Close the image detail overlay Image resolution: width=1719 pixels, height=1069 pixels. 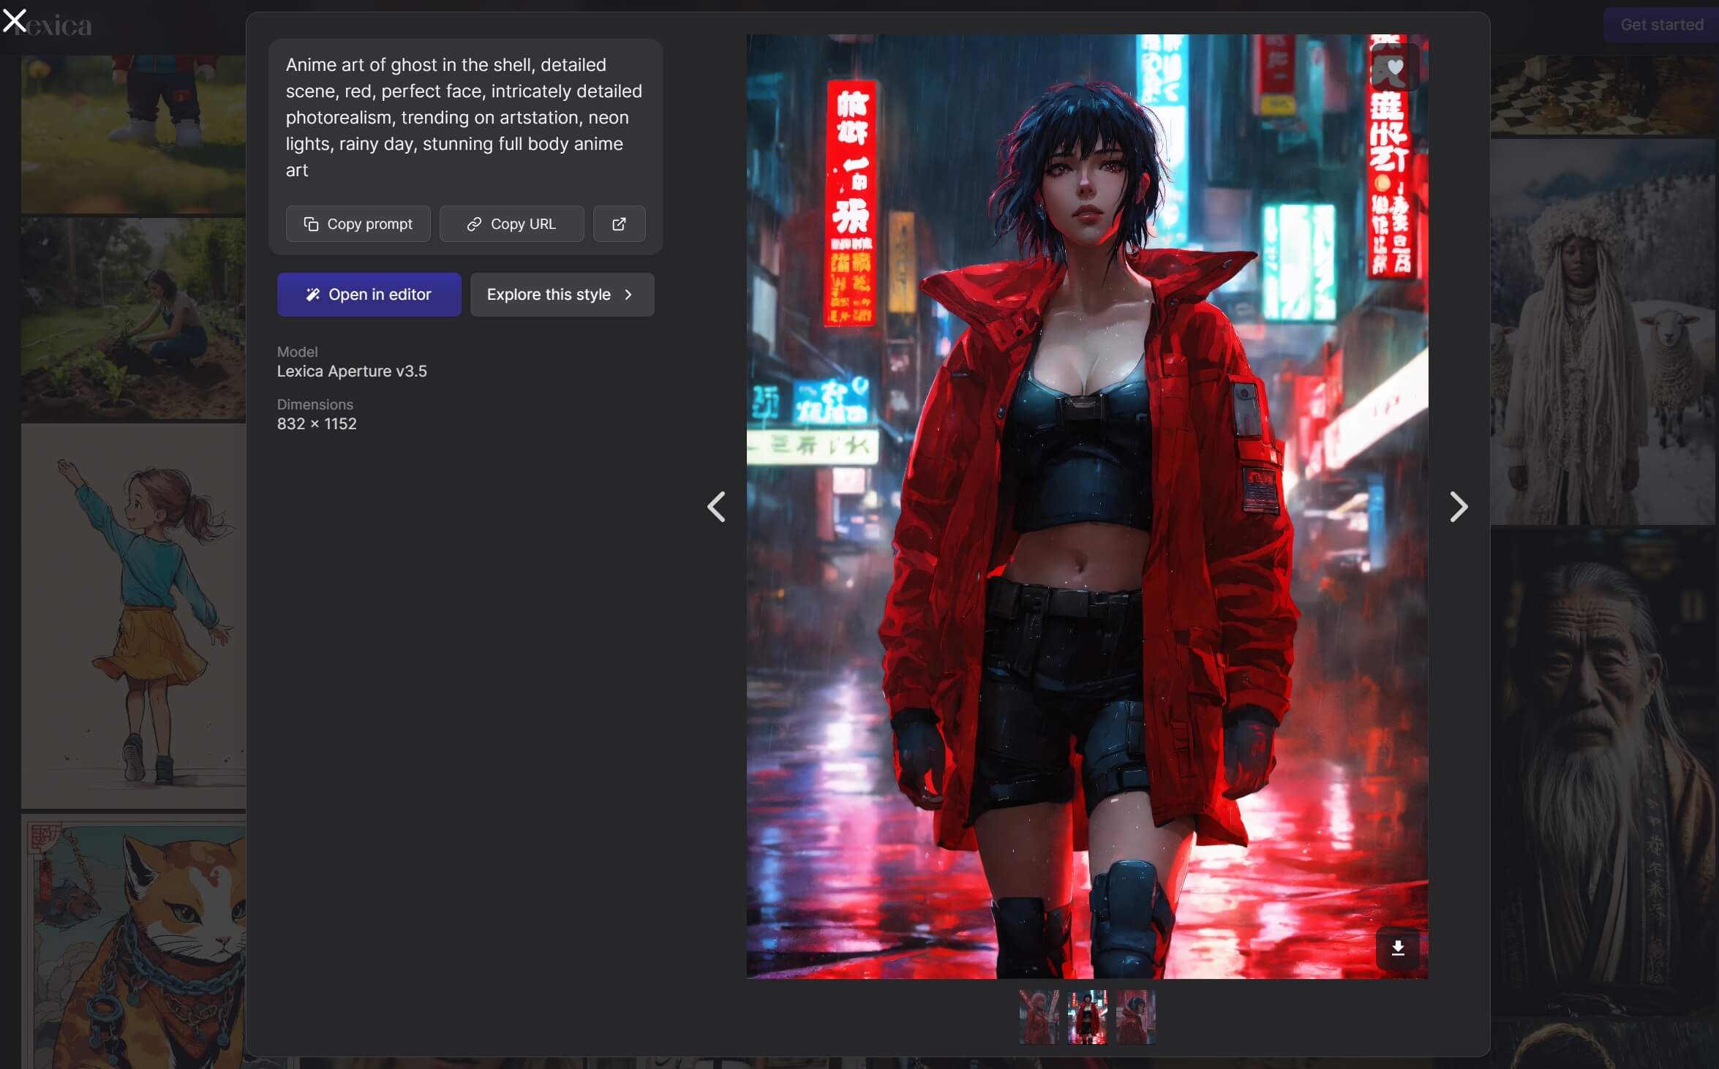[15, 20]
